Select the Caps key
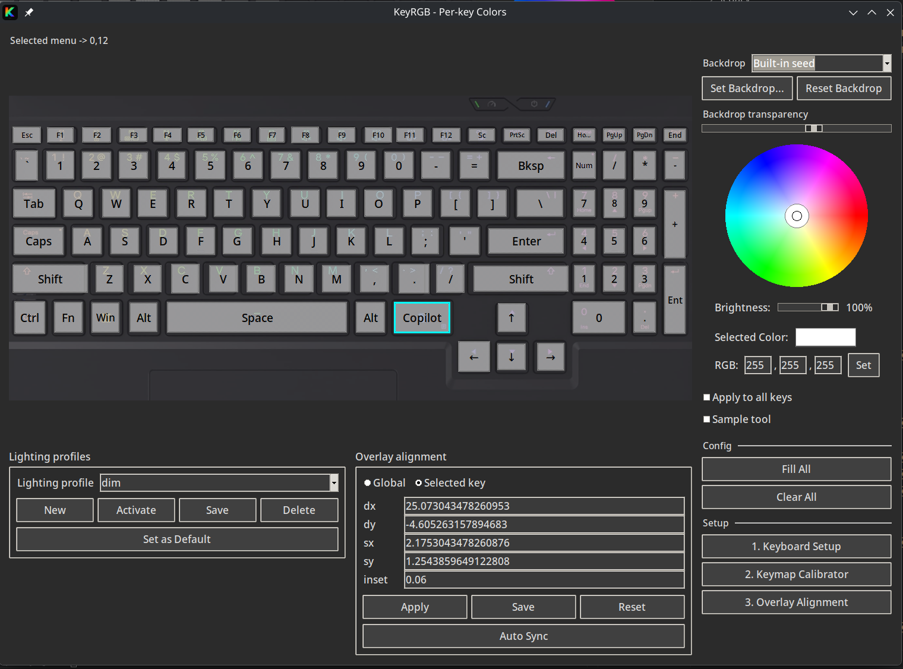This screenshot has width=903, height=669. click(39, 241)
